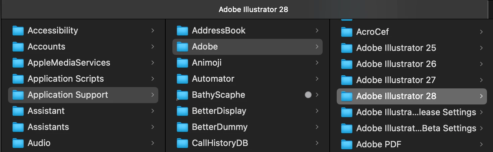
Task: Click the Assistants folder icon
Action: [x=18, y=127]
